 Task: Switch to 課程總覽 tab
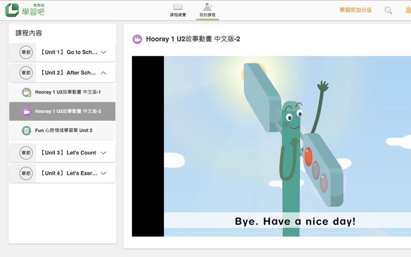[x=178, y=11]
